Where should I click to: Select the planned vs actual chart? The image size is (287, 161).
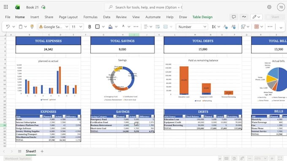coord(48,81)
